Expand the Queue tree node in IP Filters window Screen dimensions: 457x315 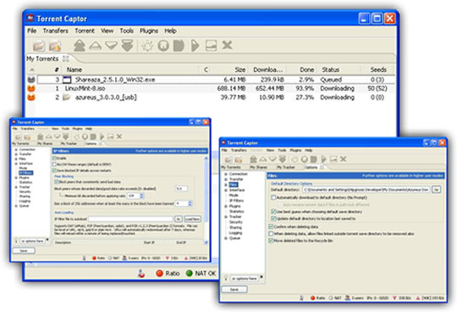tap(16, 206)
